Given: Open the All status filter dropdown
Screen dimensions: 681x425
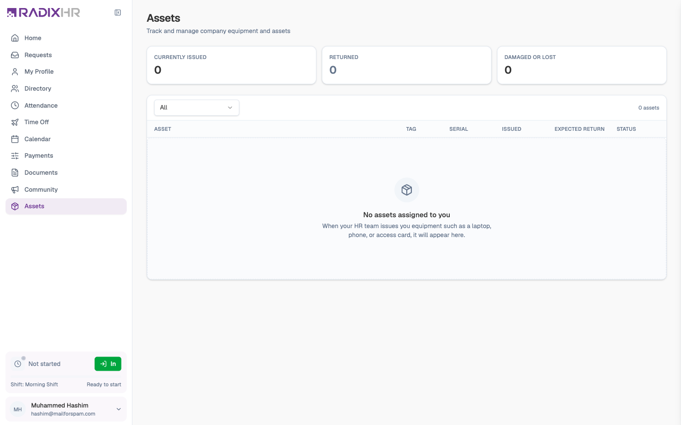Looking at the screenshot, I should click(x=197, y=108).
